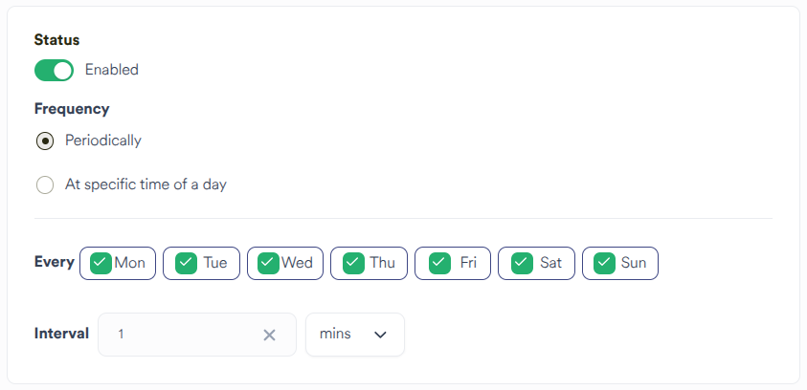Uncheck the Thu checkbox
The height and width of the screenshot is (390, 807).
point(353,263)
